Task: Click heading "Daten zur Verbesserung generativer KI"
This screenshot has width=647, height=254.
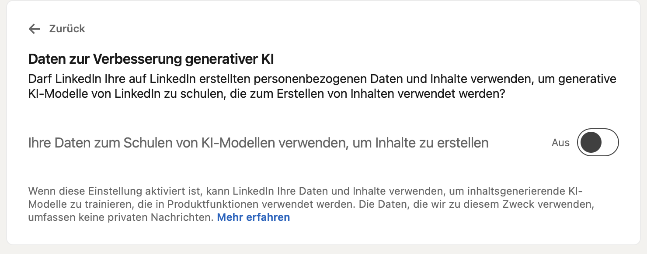Action: coord(151,59)
